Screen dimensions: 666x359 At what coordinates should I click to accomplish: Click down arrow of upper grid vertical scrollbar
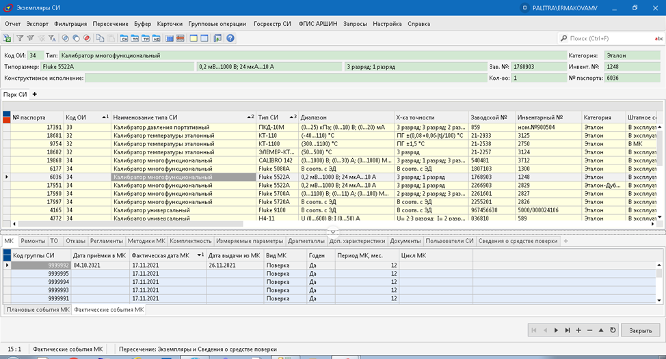click(x=660, y=216)
